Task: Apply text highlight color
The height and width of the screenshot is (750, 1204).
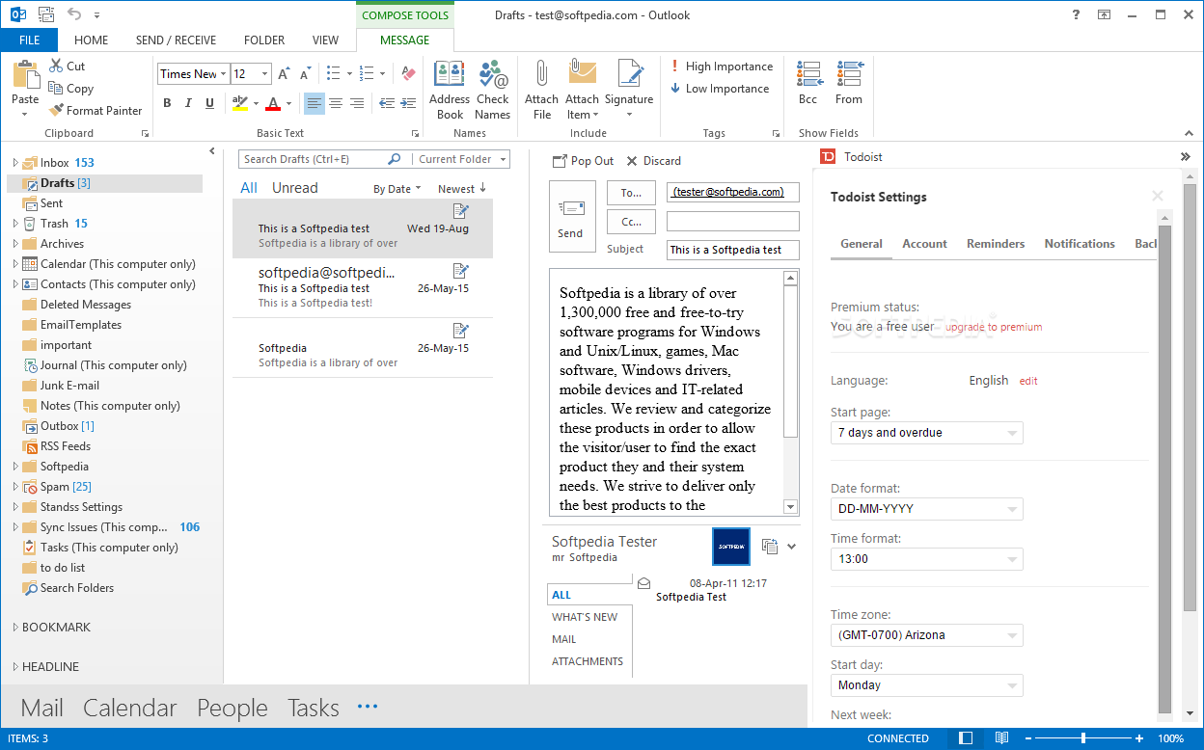Action: [240, 103]
